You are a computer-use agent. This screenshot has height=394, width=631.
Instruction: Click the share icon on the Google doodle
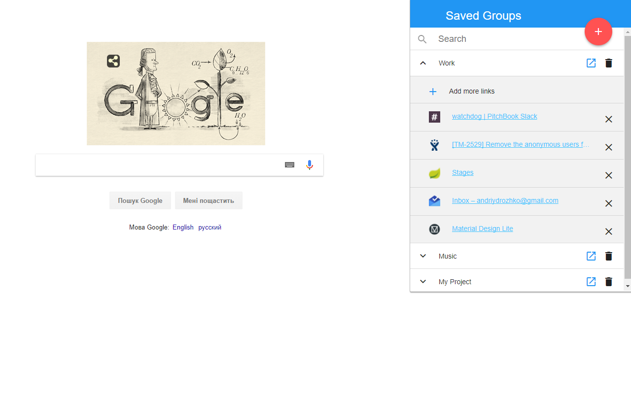(113, 61)
